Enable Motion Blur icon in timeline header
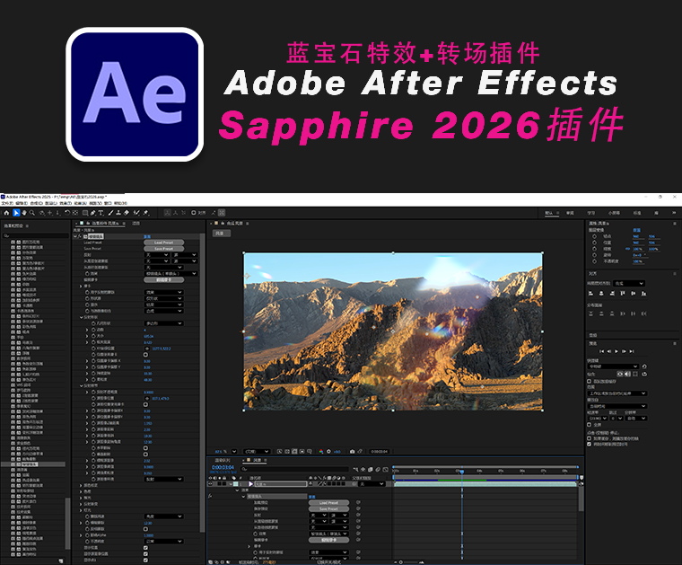 click(x=378, y=470)
